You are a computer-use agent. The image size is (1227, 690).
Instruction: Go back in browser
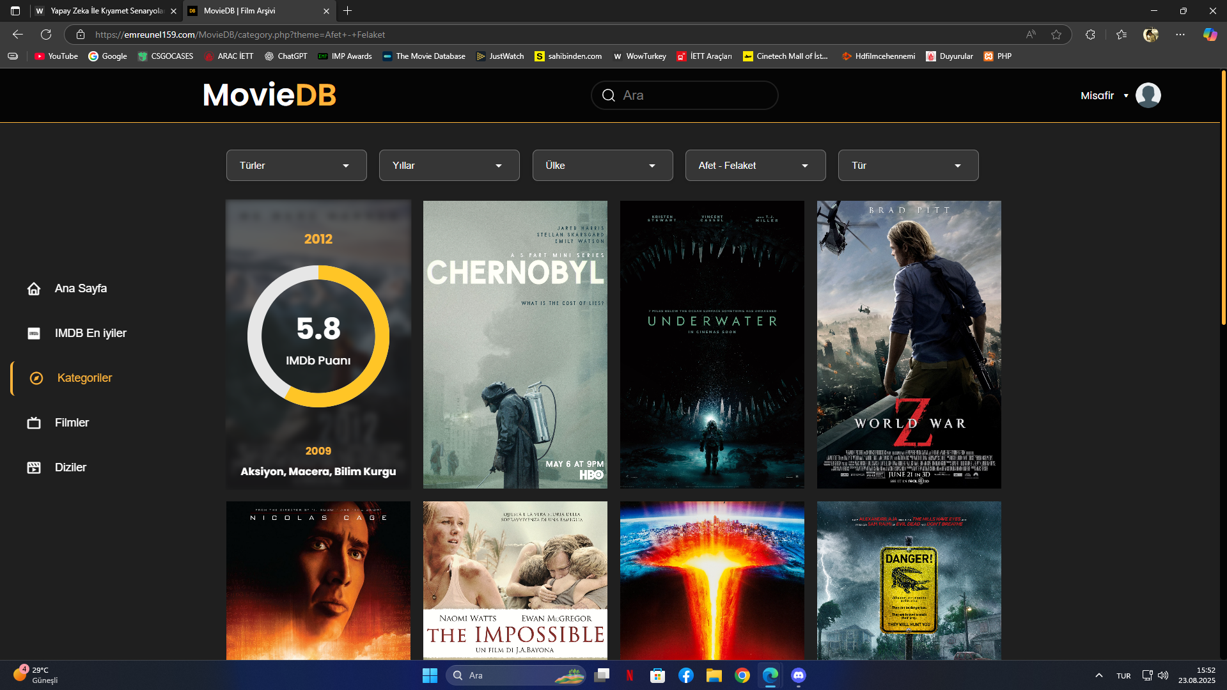pyautogui.click(x=18, y=35)
